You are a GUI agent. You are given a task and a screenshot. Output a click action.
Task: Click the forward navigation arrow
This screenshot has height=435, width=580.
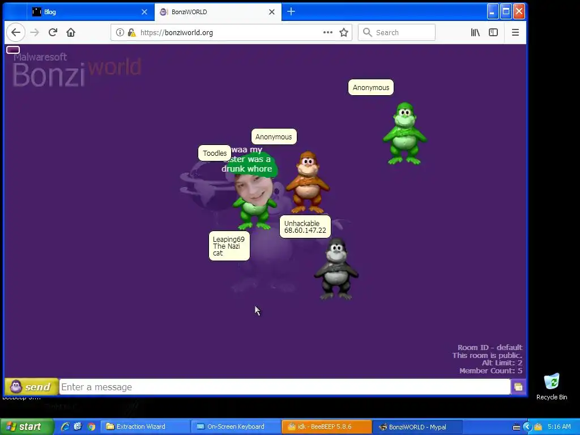pyautogui.click(x=35, y=32)
